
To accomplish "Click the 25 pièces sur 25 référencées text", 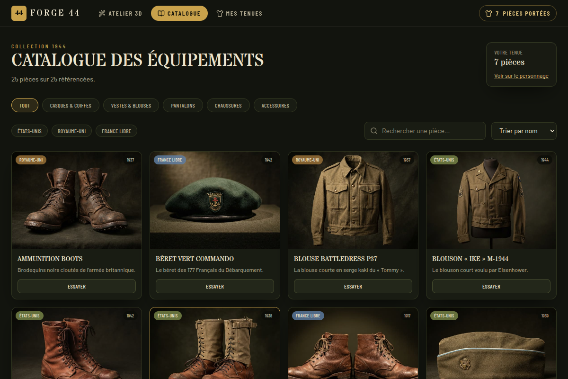I will pos(53,79).
